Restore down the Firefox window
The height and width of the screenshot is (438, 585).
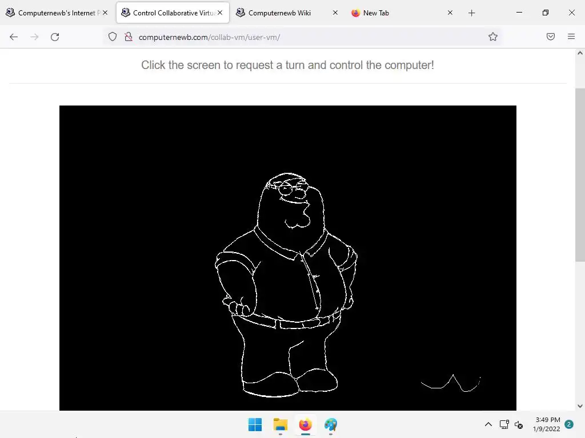click(546, 13)
